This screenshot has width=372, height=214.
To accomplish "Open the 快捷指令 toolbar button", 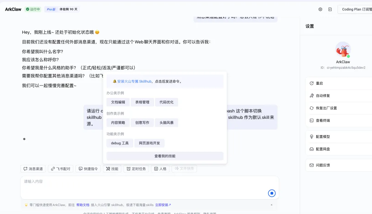I will pyautogui.click(x=88, y=169).
